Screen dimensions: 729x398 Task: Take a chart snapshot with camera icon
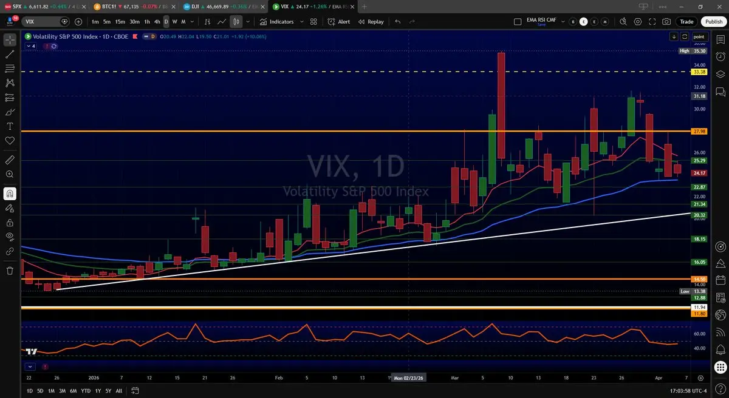pyautogui.click(x=667, y=21)
